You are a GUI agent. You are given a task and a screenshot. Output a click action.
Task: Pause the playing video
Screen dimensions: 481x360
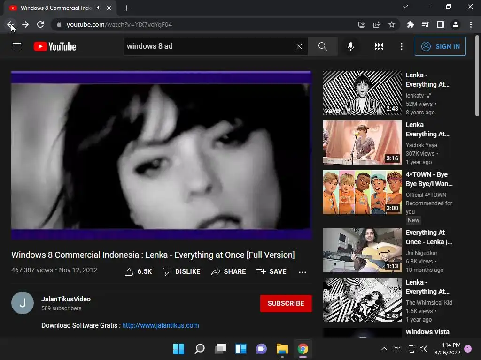tap(161, 155)
